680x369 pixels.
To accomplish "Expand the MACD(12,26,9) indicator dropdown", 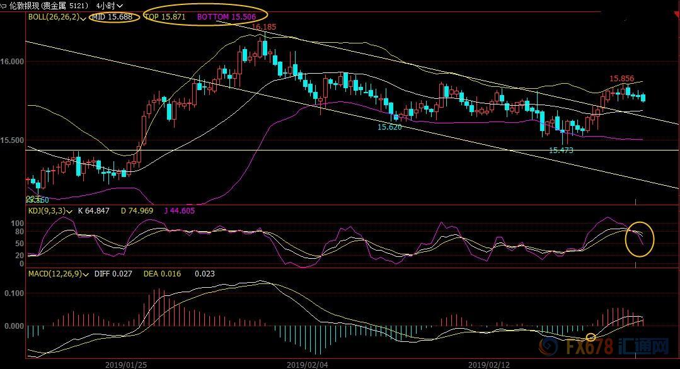I will pos(85,275).
